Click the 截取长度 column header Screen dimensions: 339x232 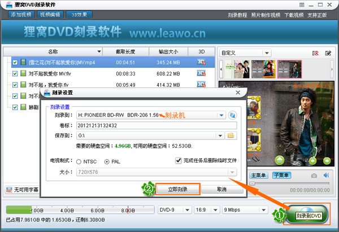coord(125,51)
